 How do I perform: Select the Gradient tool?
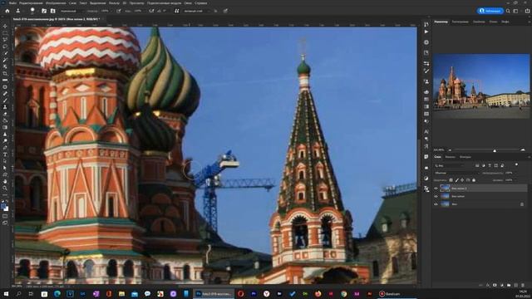coord(5,127)
